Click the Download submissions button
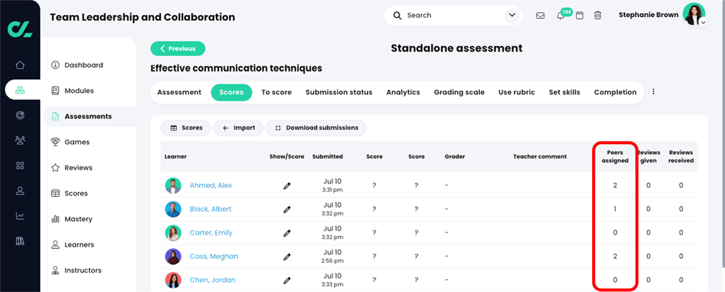This screenshot has height=292, width=725. 316,128
